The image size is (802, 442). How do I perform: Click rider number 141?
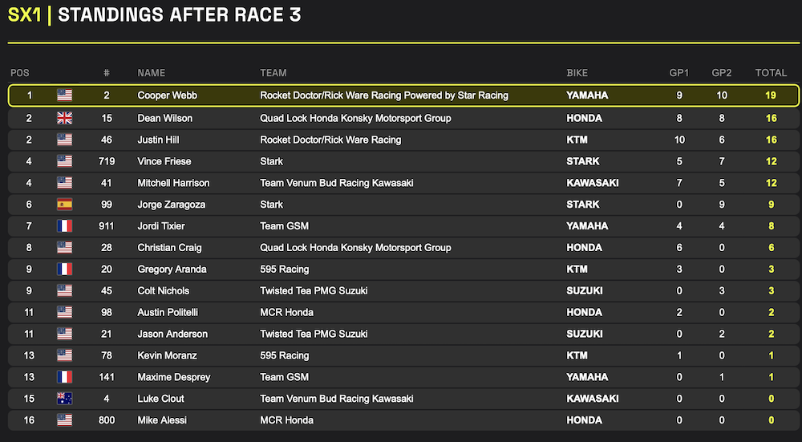coord(107,377)
